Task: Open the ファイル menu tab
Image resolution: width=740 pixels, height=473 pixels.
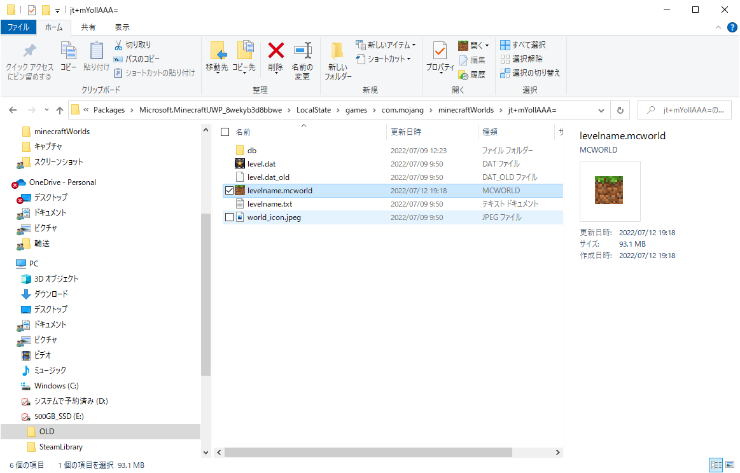Action: pos(18,27)
